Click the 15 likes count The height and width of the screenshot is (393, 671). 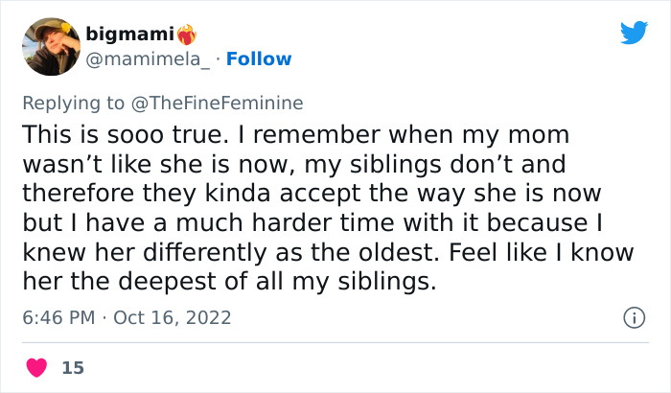[x=72, y=367]
